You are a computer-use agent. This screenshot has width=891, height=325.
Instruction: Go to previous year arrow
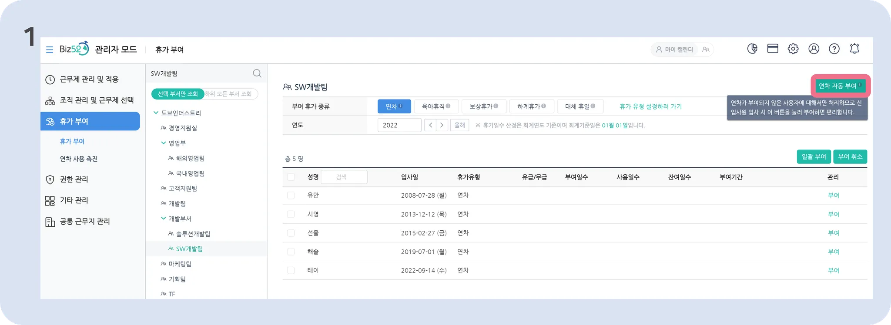430,125
